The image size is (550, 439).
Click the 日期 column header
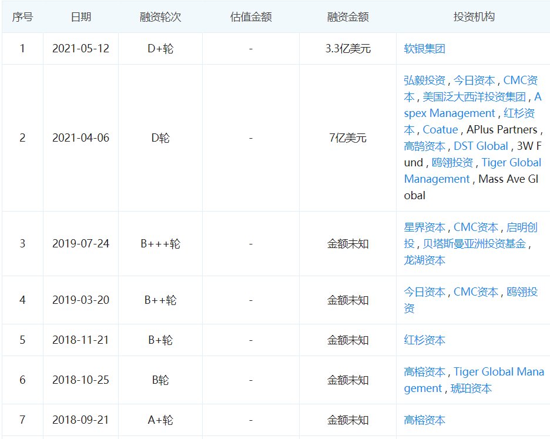(81, 17)
